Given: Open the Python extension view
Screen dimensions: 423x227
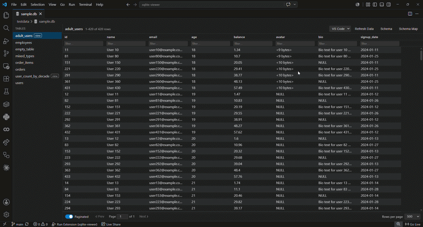Looking at the screenshot, I should (6, 117).
